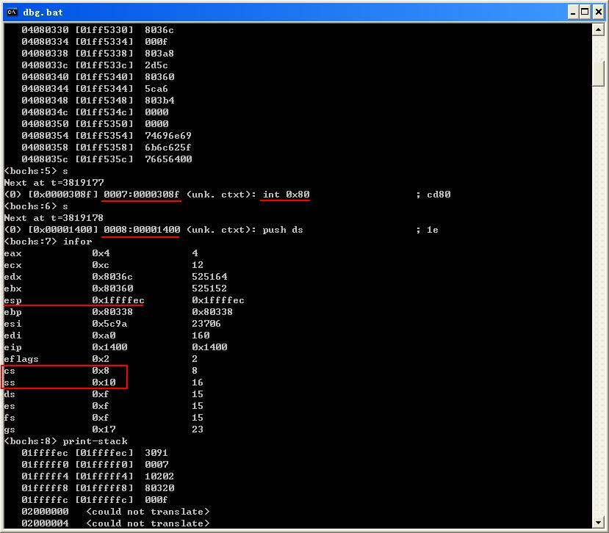Click the scrollbar down arrow
The width and height of the screenshot is (609, 533).
click(x=598, y=522)
